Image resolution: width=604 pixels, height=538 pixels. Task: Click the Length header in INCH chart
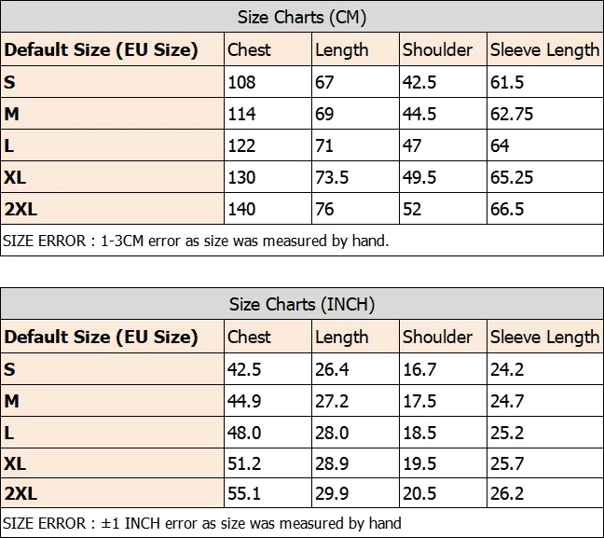tap(342, 338)
